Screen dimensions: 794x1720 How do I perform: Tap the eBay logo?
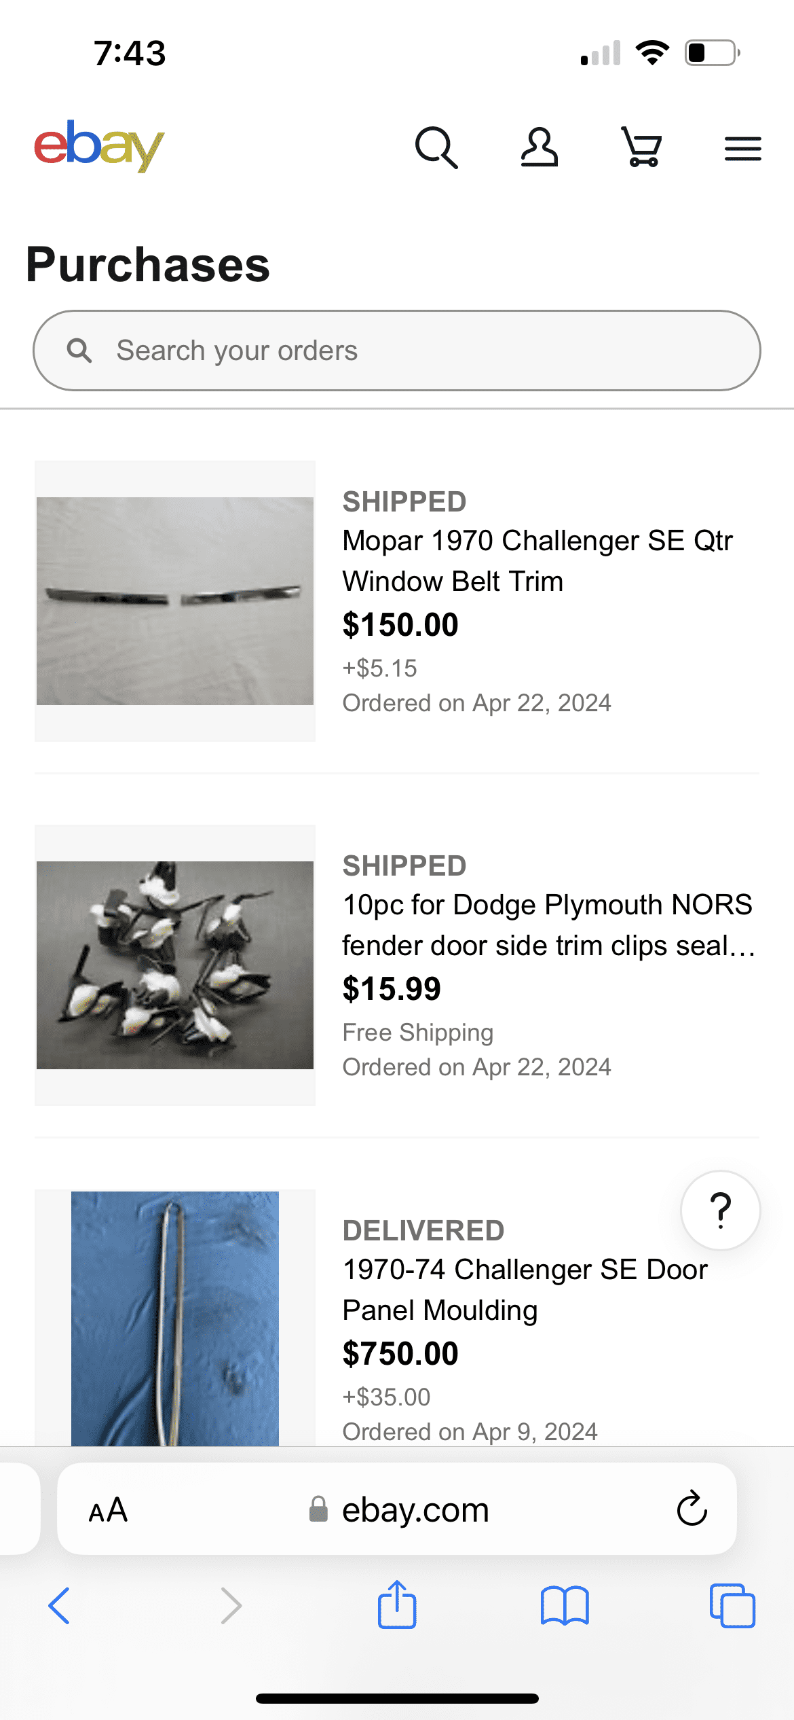click(99, 146)
